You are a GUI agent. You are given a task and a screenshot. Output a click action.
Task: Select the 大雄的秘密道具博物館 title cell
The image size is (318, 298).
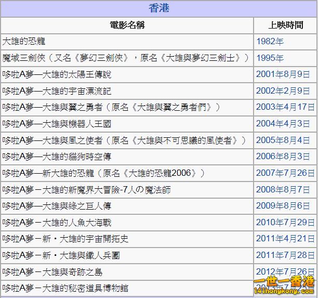point(65,288)
